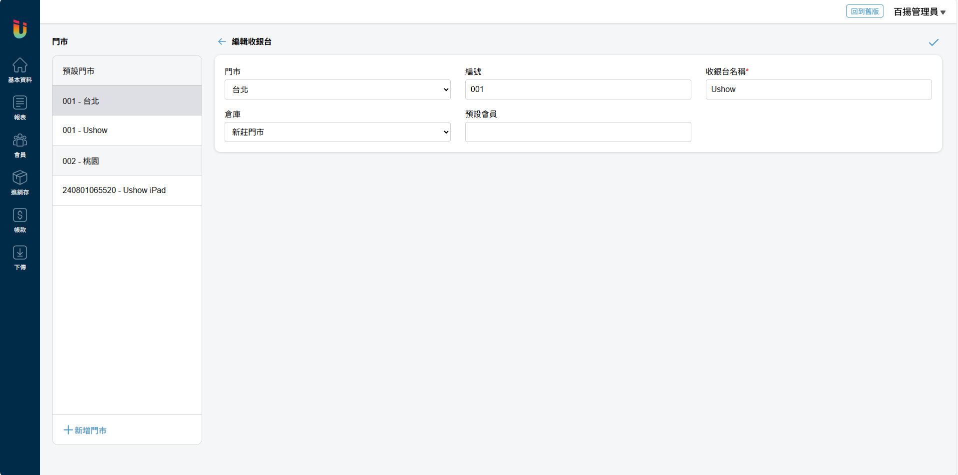This screenshot has height=475, width=958.
Task: Go to the 會員 members section
Action: pos(20,145)
